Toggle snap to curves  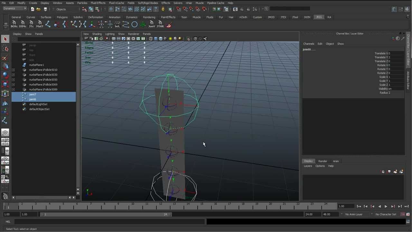click(x=185, y=9)
